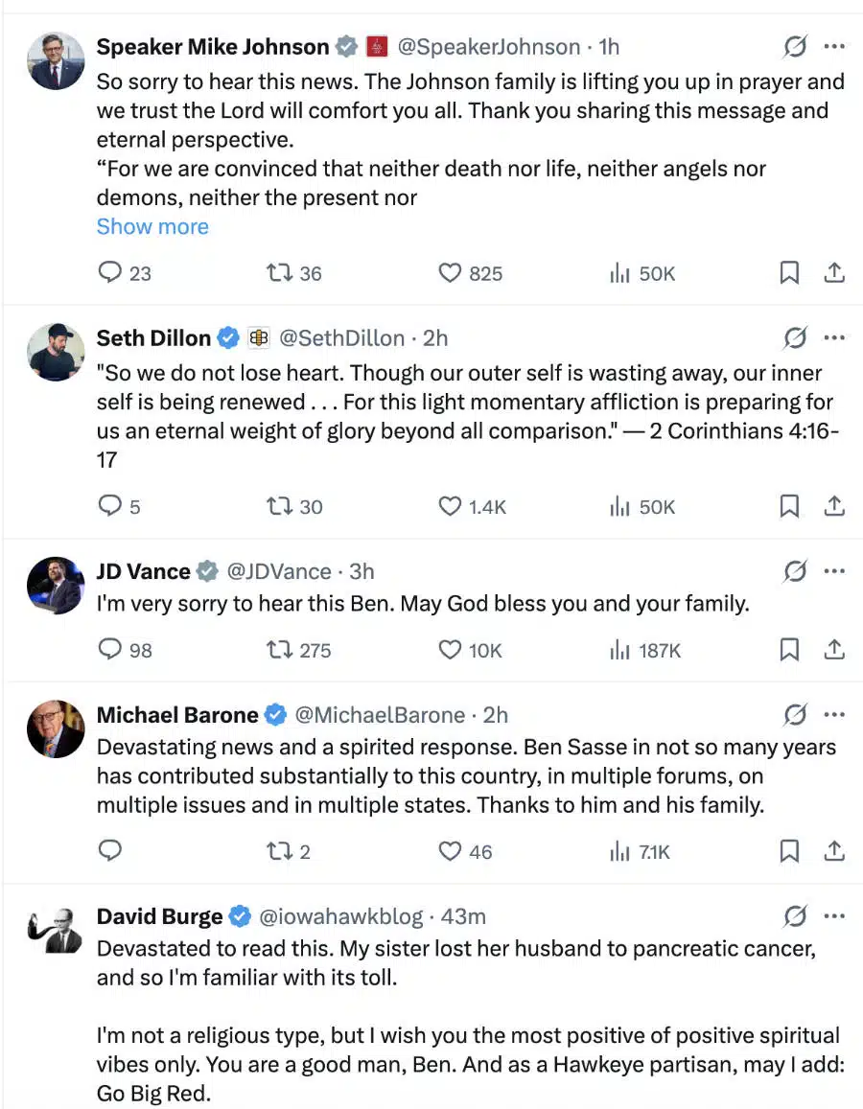Repost Seth Dillon's Corinthians quote

pos(279,506)
